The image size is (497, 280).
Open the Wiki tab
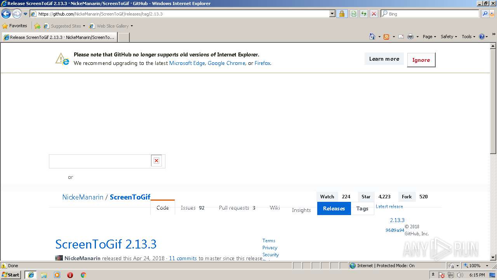(x=275, y=208)
